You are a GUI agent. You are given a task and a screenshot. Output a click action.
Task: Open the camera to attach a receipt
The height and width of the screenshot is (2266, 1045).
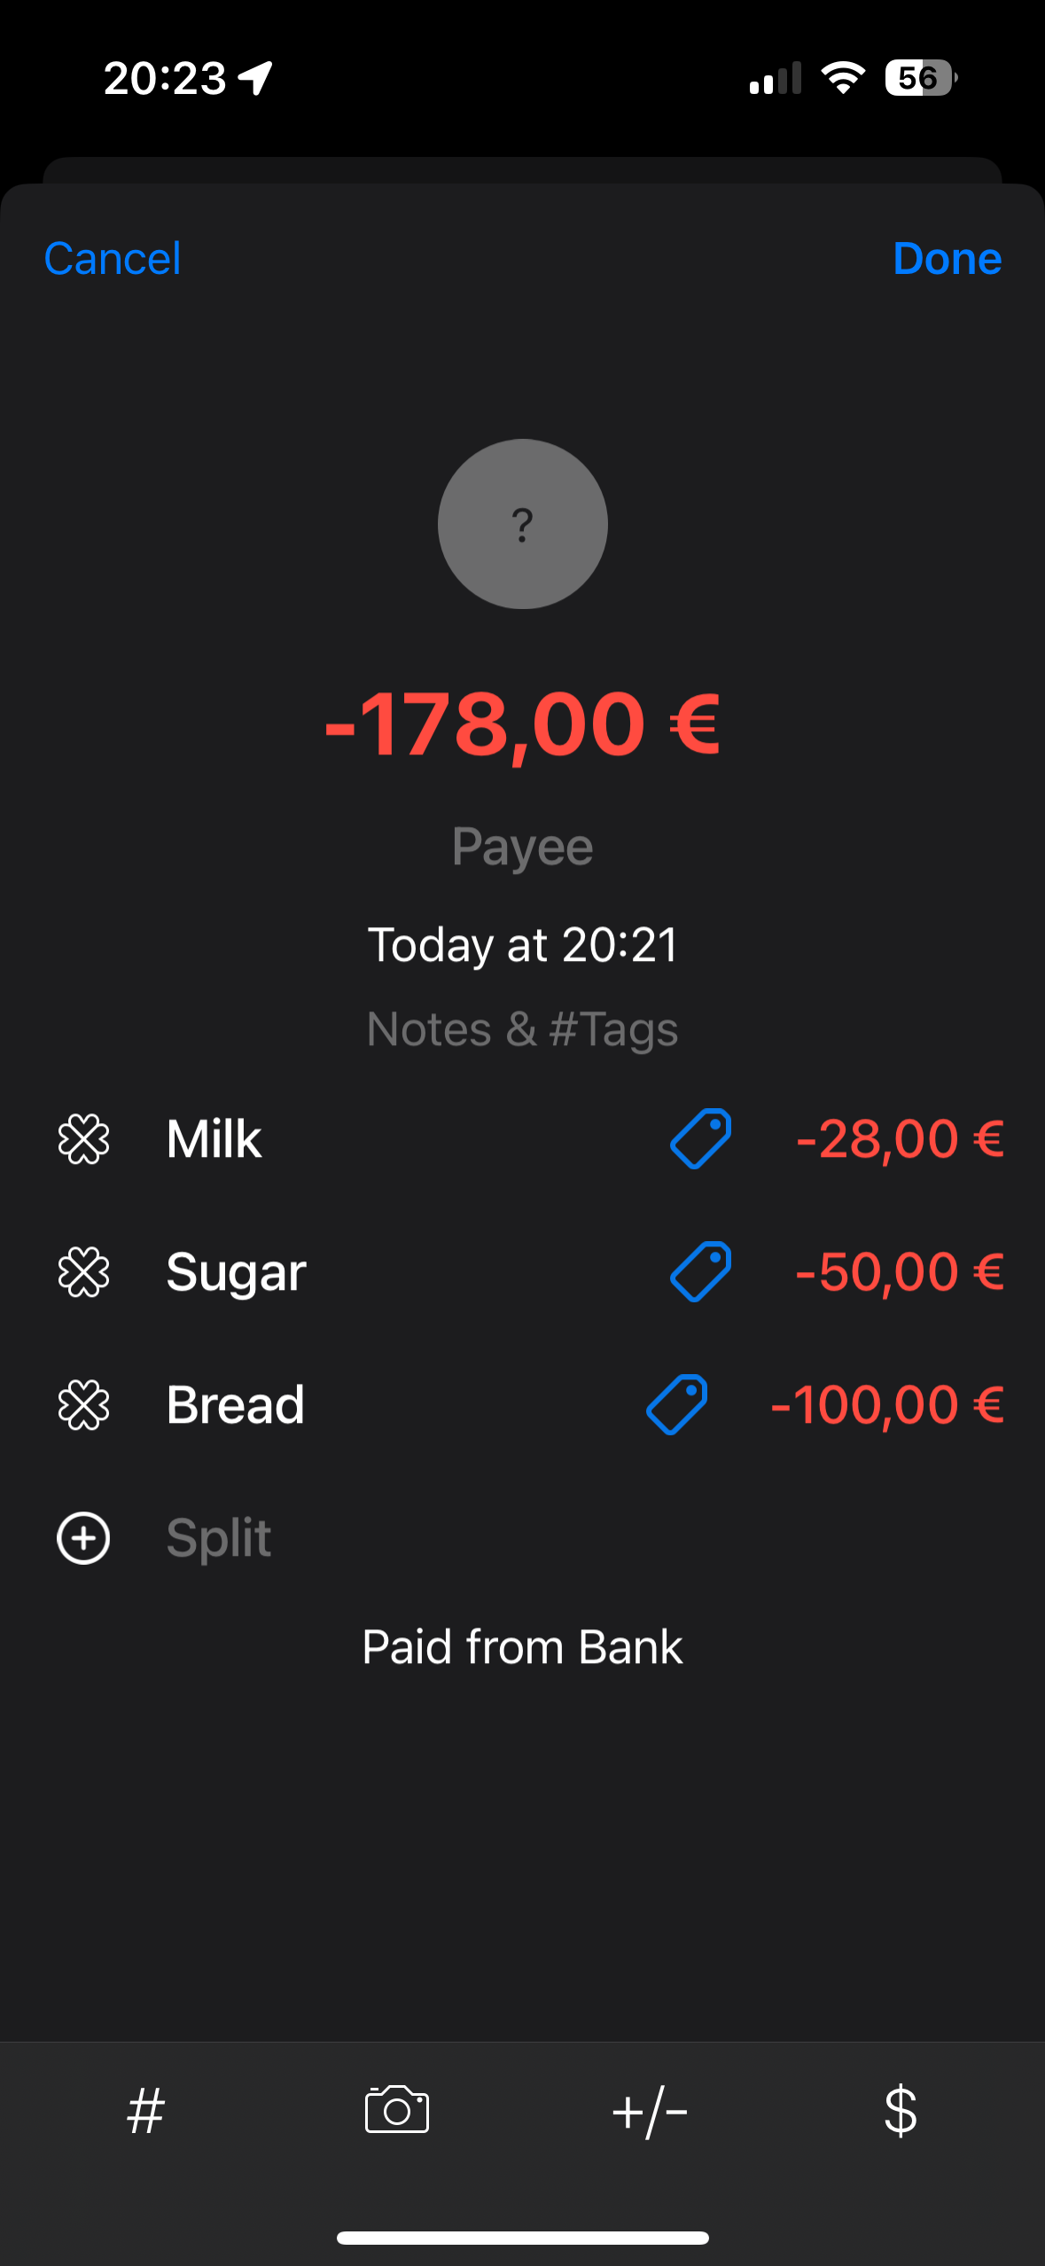tap(397, 2109)
